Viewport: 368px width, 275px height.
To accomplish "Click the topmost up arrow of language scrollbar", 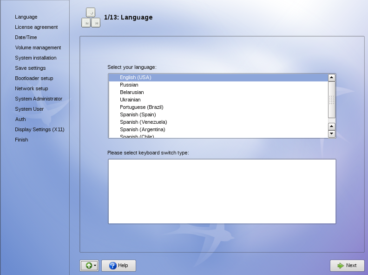I will coord(332,78).
